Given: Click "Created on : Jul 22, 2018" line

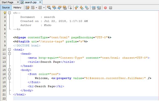Looking at the screenshot, I should tap(54, 21).
